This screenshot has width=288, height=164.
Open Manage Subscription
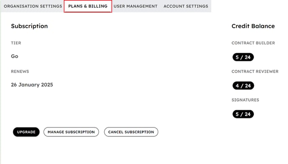71,132
